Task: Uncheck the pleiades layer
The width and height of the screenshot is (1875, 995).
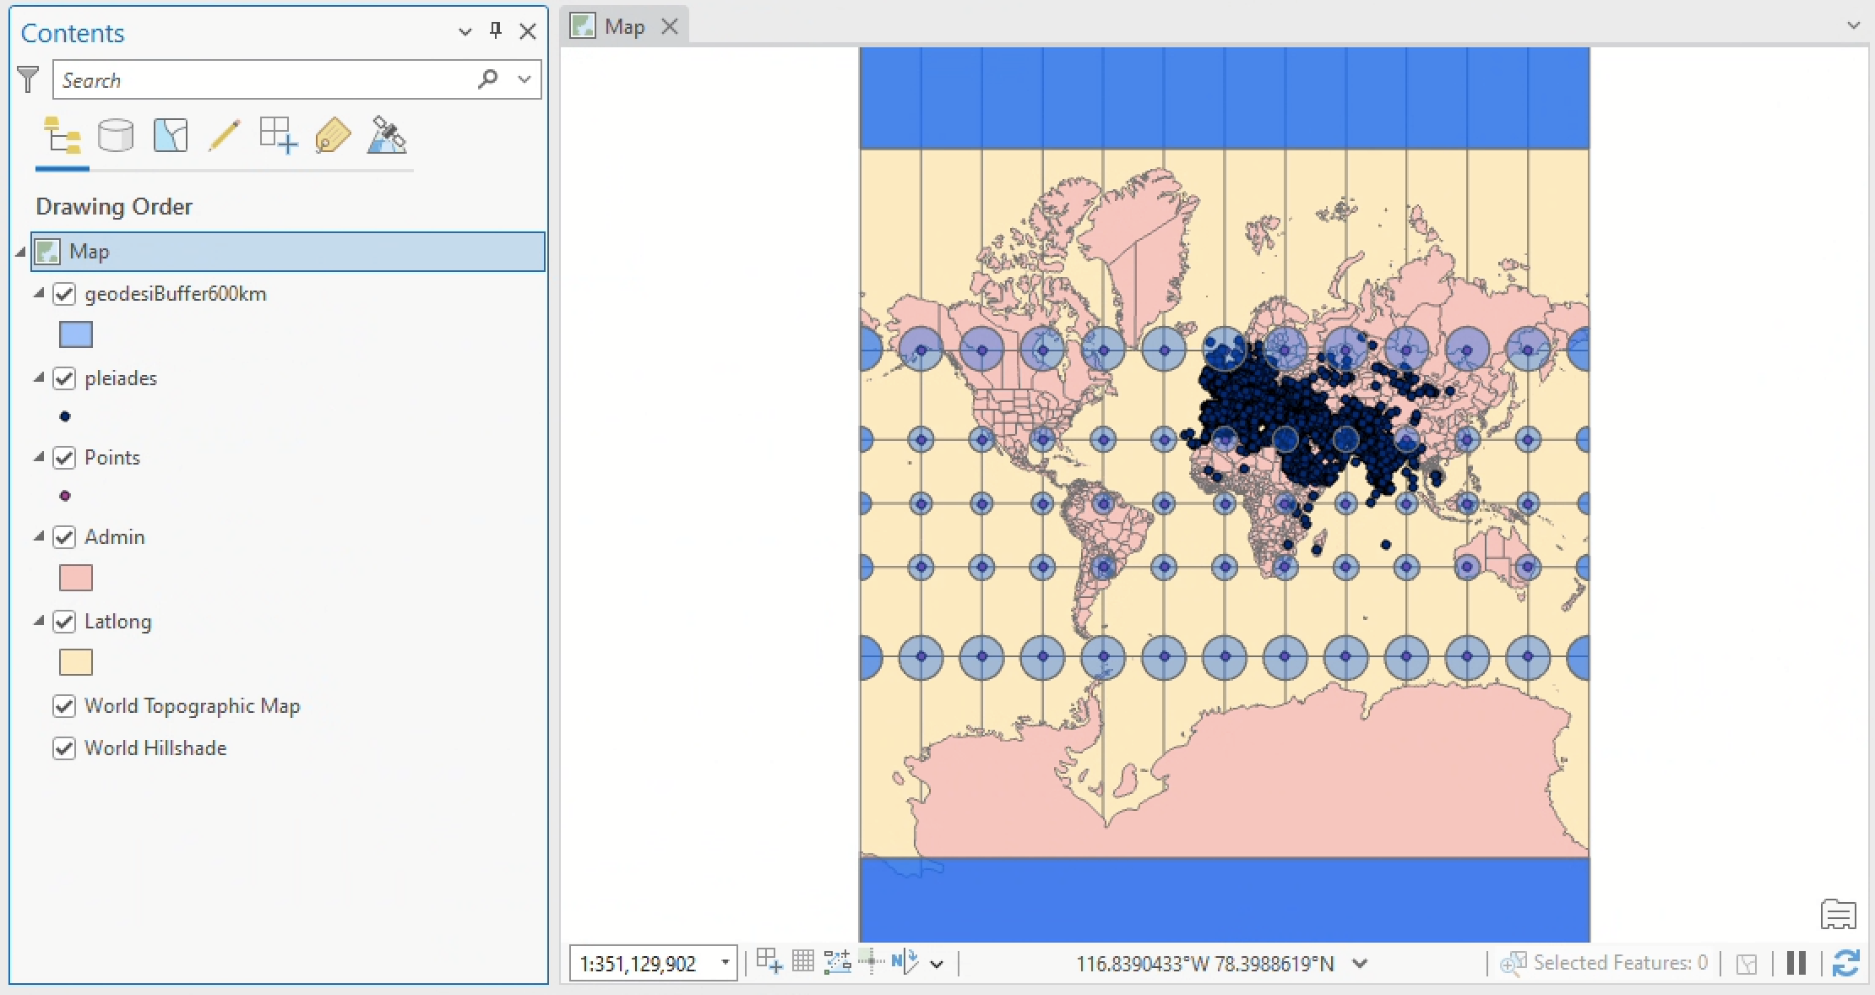Action: click(64, 378)
